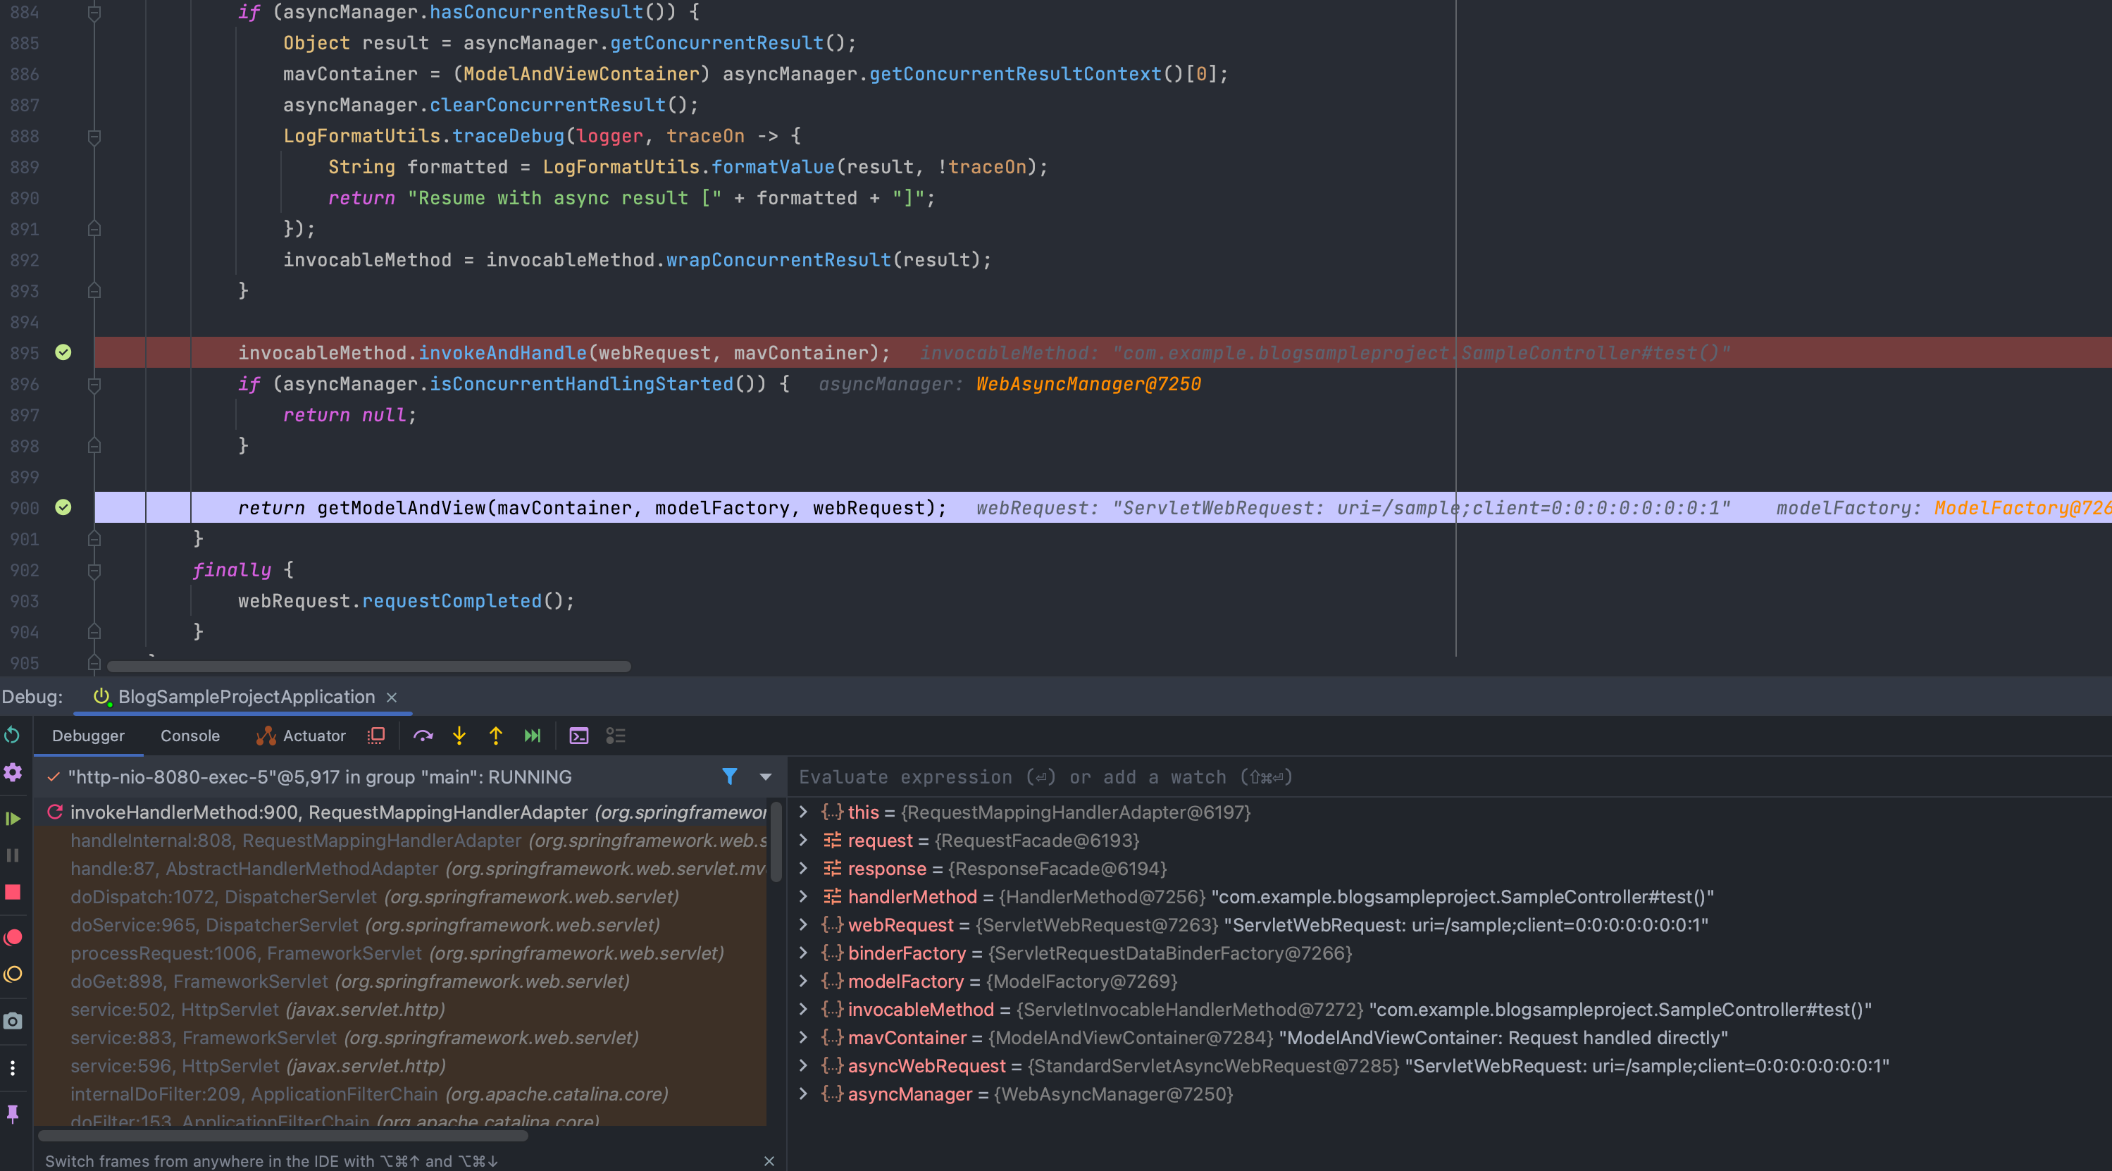Click the Step Over debugger icon
This screenshot has height=1171, width=2112.
[423, 736]
